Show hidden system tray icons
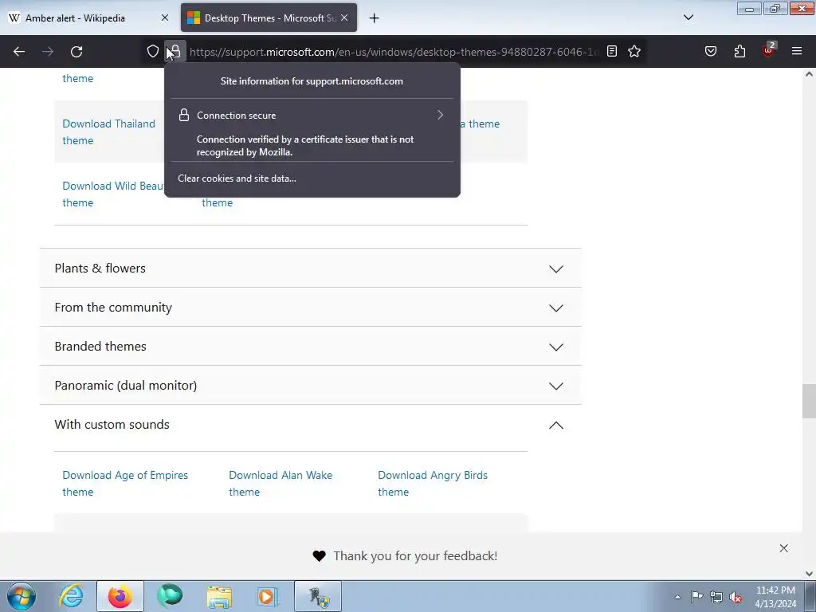The image size is (816, 612). click(x=677, y=597)
